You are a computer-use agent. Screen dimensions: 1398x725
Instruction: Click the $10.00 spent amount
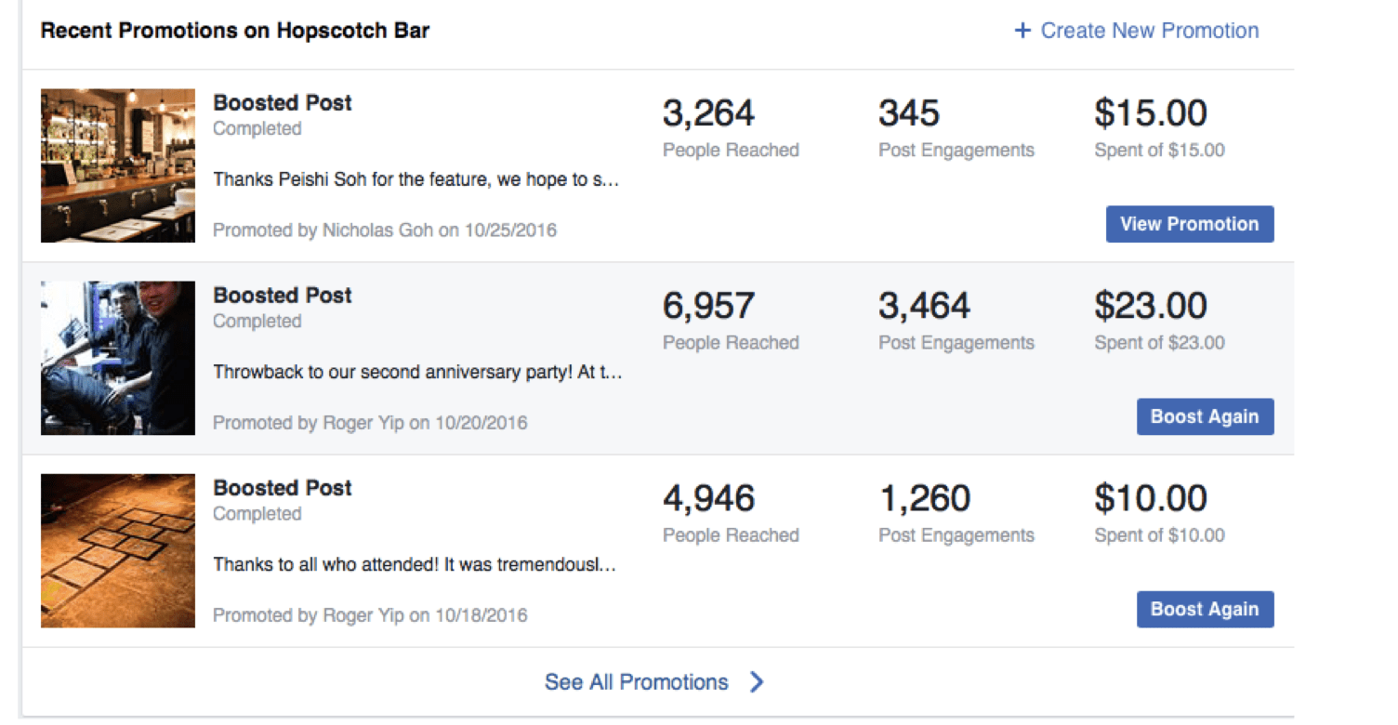(x=1151, y=498)
